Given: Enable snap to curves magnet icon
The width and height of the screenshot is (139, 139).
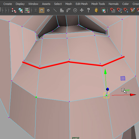Looking at the screenshot, I should point(119,10).
